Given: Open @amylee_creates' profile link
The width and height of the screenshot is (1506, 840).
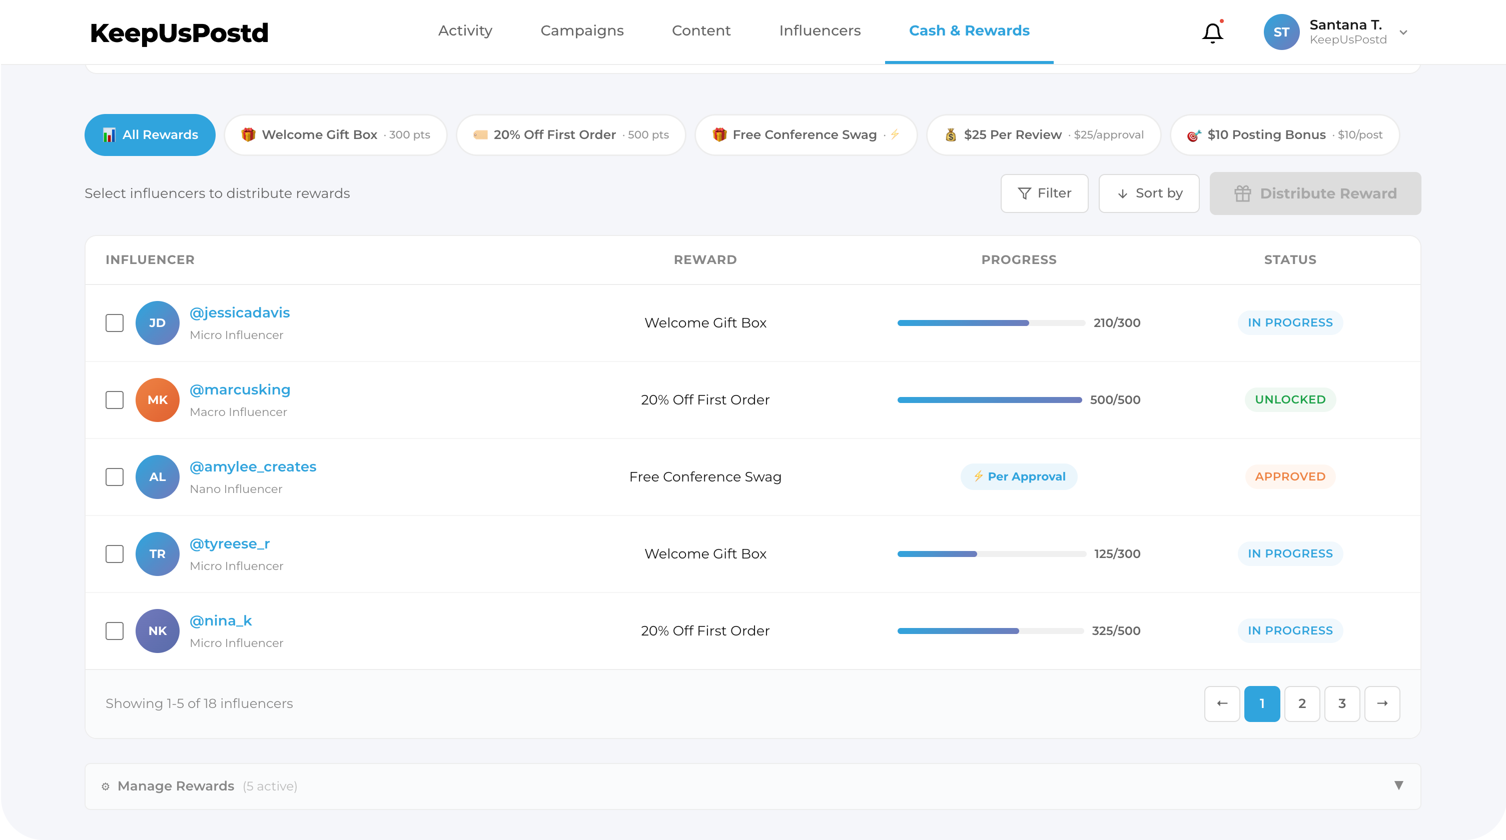Looking at the screenshot, I should (x=253, y=466).
